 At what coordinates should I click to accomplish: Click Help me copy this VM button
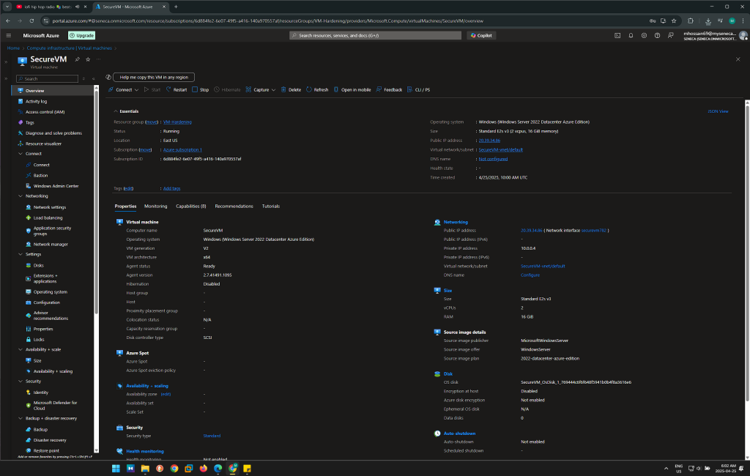(x=154, y=77)
